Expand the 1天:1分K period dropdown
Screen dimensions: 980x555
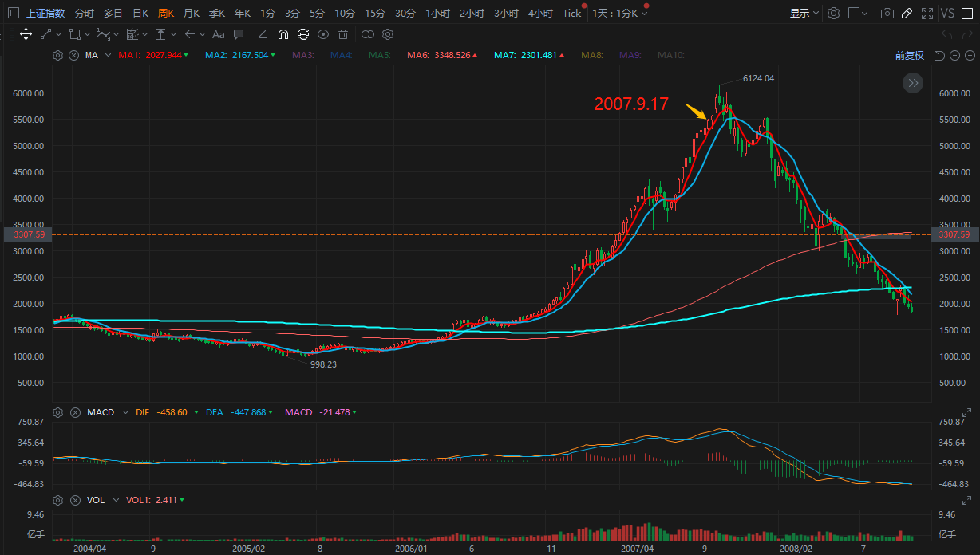620,14
